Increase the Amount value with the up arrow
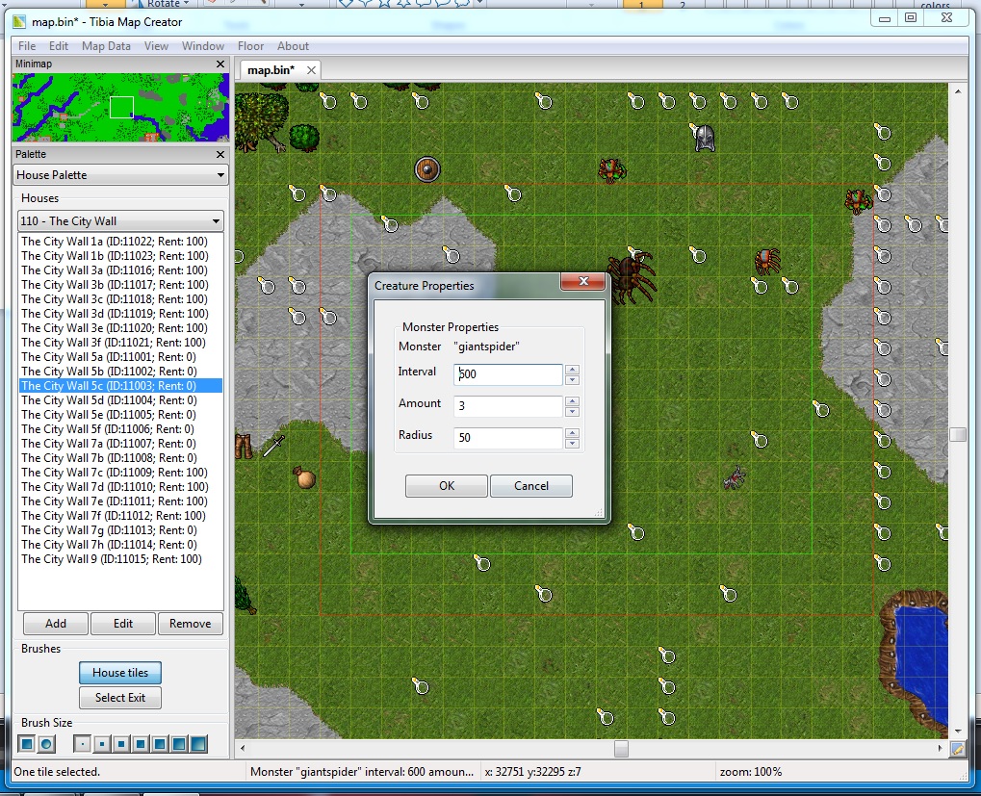The width and height of the screenshot is (981, 796). tap(572, 401)
